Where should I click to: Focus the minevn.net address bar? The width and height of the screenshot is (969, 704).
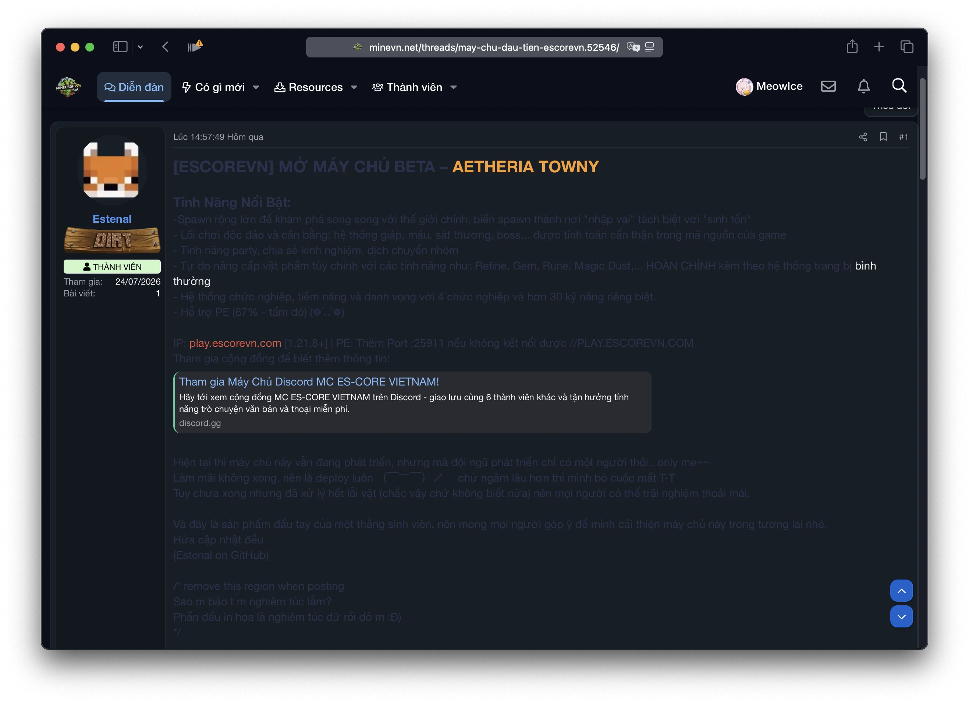pos(484,47)
